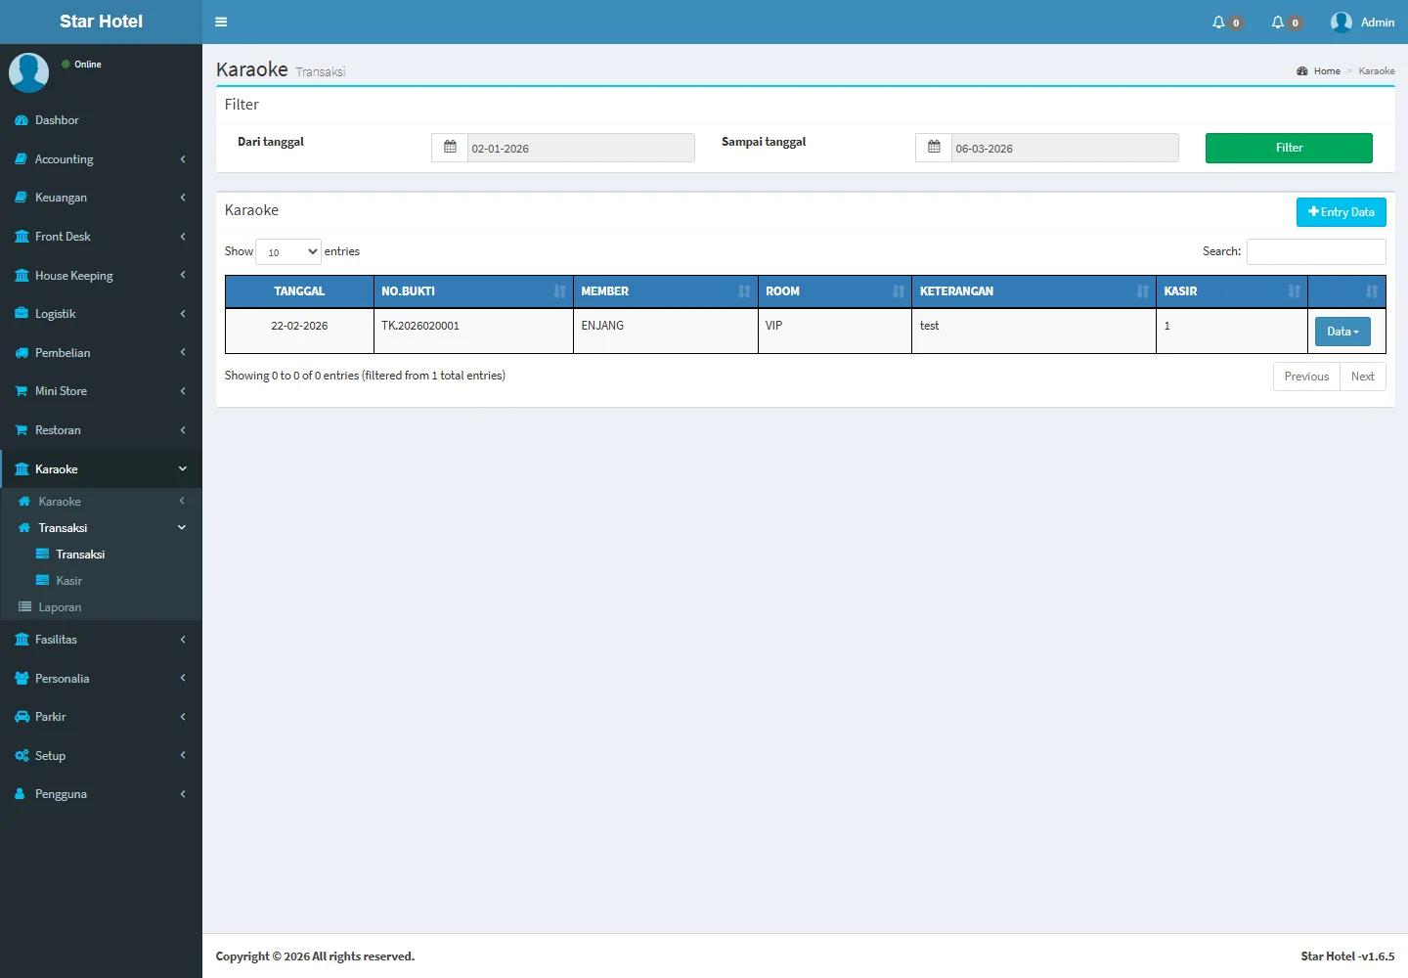Toggle the sidebar with the hamburger icon
1408x978 pixels.
tap(221, 22)
